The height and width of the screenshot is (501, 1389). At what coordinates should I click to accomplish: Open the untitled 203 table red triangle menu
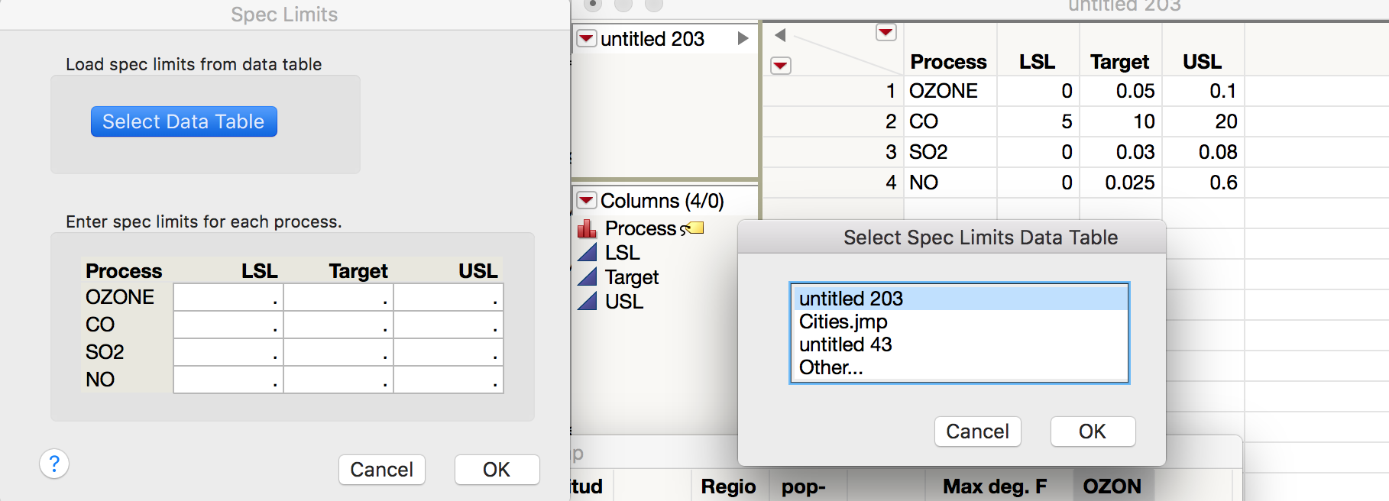coord(586,38)
